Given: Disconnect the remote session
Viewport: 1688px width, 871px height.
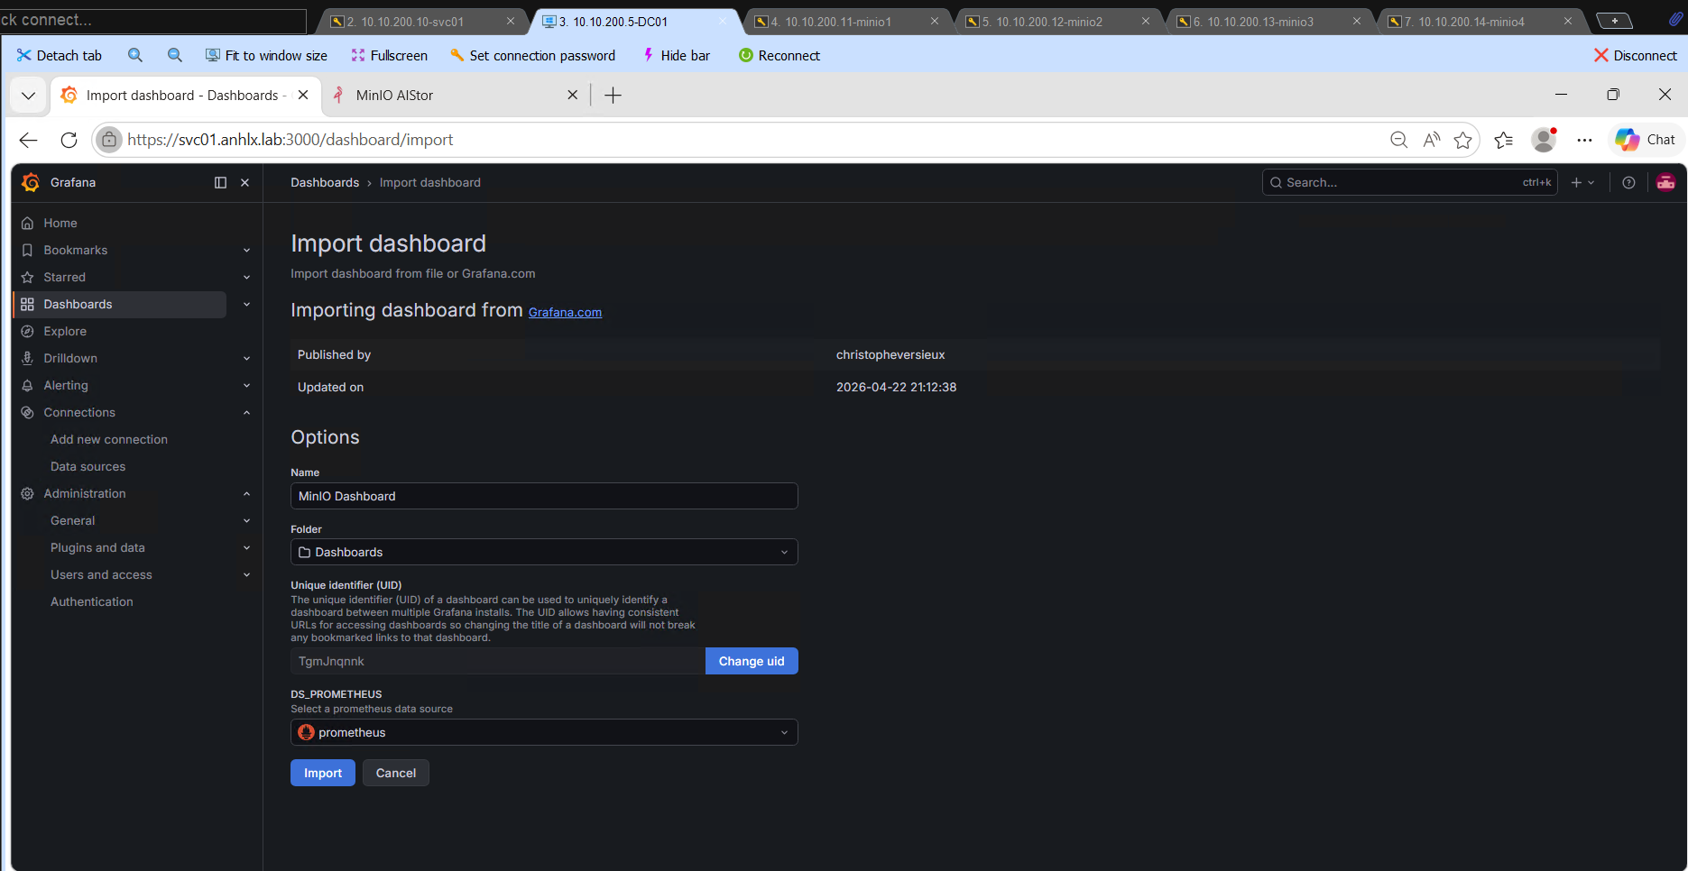Looking at the screenshot, I should coord(1636,55).
